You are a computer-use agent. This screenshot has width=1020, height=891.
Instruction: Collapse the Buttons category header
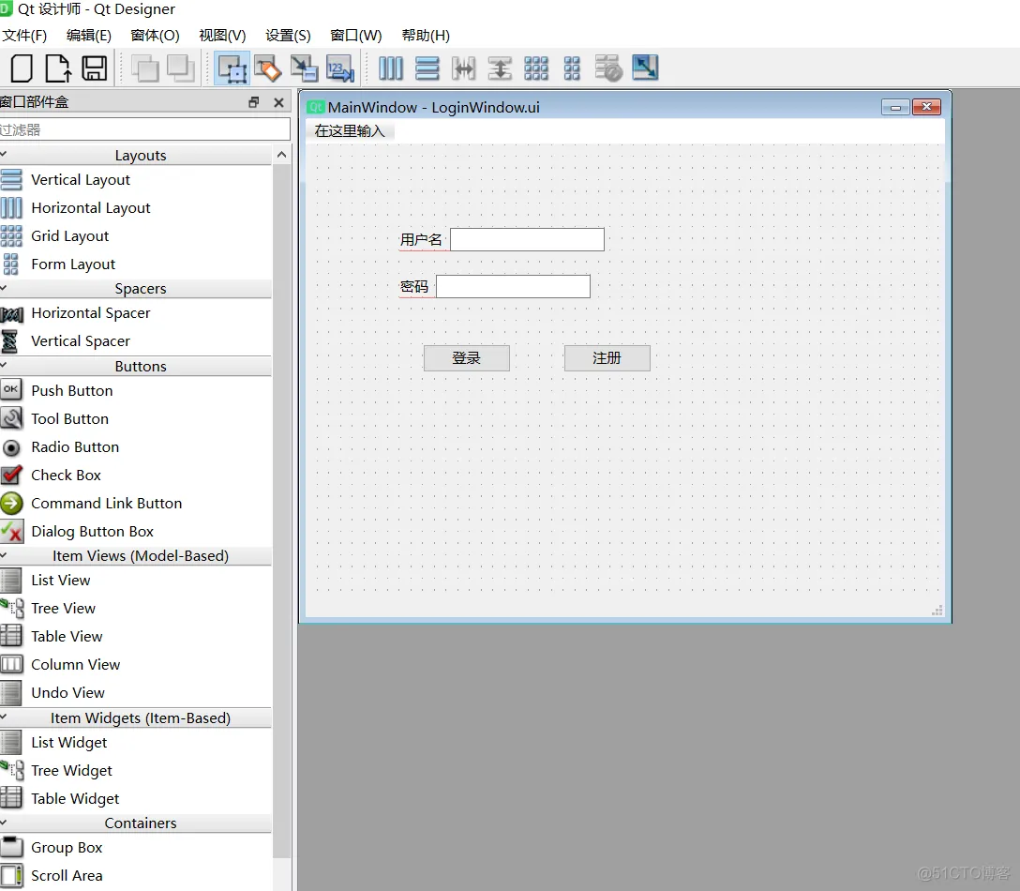pyautogui.click(x=140, y=367)
